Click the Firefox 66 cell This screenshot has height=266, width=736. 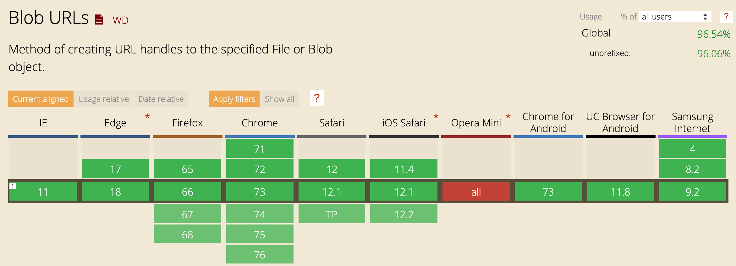[x=188, y=191]
